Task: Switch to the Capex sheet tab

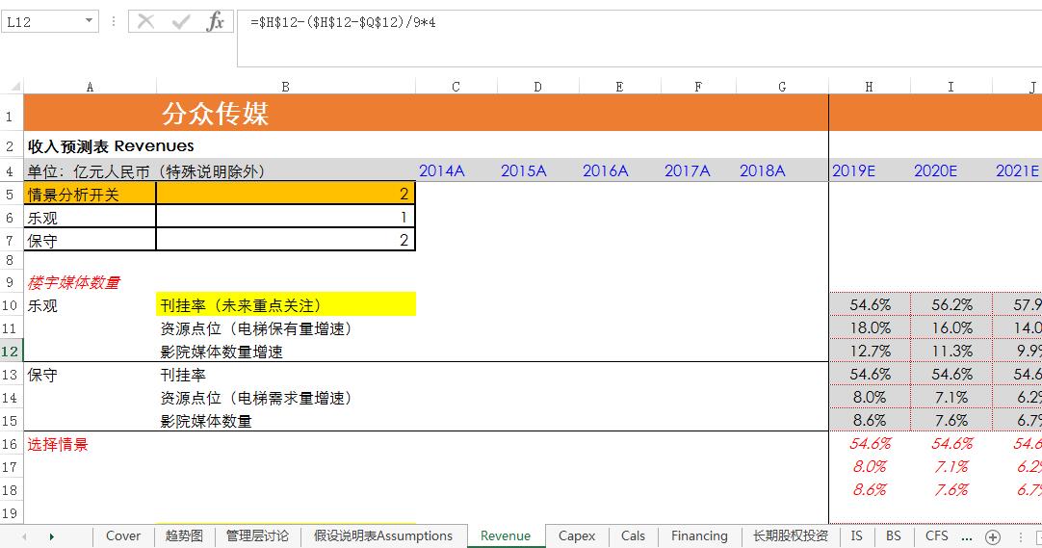Action: 577,536
